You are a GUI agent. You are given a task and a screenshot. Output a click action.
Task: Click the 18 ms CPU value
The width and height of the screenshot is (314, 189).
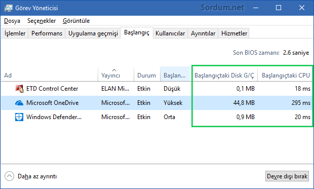click(x=302, y=89)
